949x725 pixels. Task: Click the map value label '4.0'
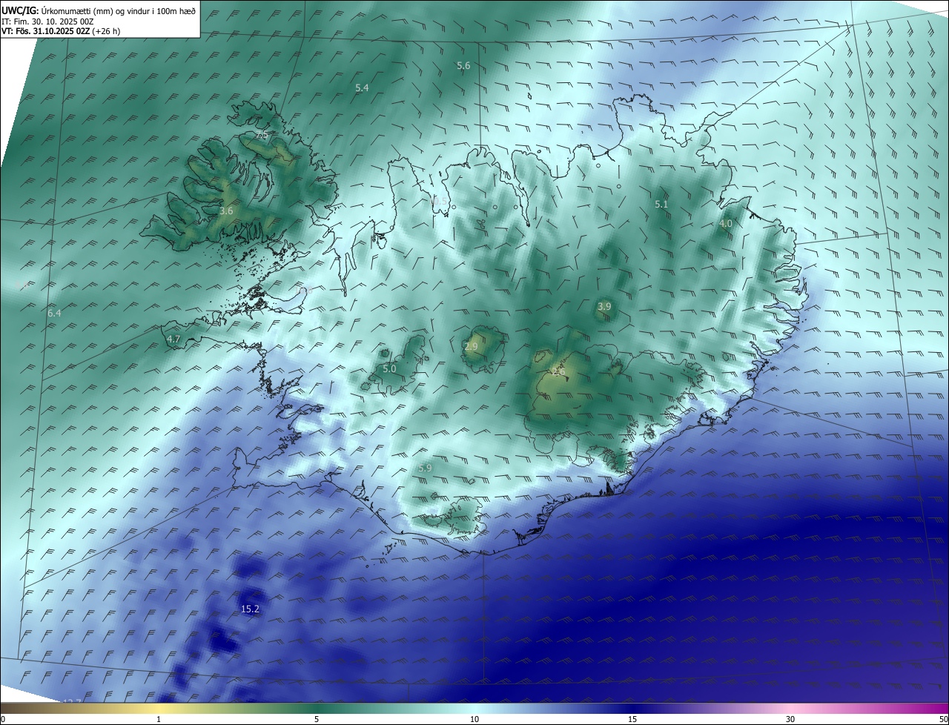[726, 224]
